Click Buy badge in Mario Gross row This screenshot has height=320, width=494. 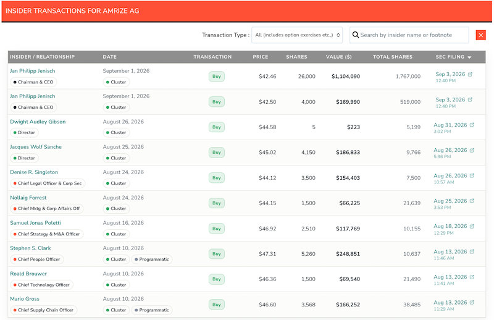(x=217, y=305)
